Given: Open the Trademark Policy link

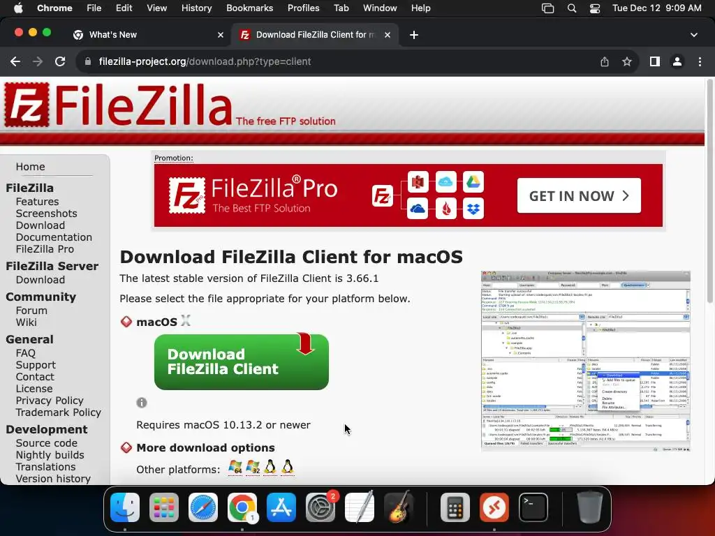Looking at the screenshot, I should pyautogui.click(x=59, y=412).
